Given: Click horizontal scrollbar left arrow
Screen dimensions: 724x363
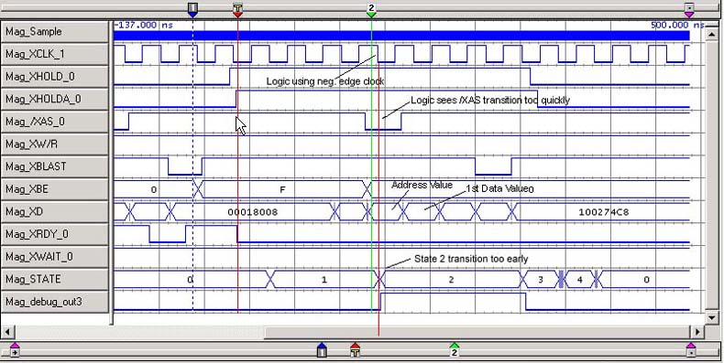Looking at the screenshot, I should [x=7, y=331].
